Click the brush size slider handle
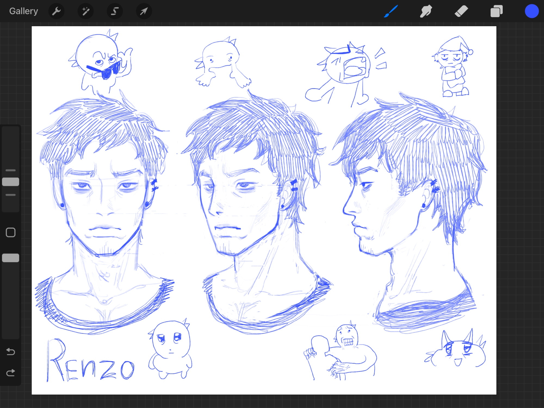Screen dimensions: 544x408 [x=11, y=182]
